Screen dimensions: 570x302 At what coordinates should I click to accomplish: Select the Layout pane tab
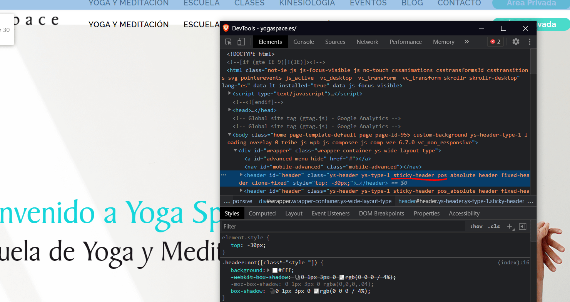point(294,214)
